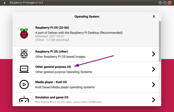Choose the Emulation and game OS label
Viewport: 174px width, 112px height.
[52, 97]
